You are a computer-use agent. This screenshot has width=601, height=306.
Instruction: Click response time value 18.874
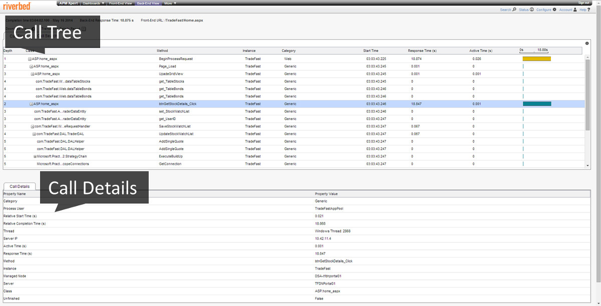point(417,59)
